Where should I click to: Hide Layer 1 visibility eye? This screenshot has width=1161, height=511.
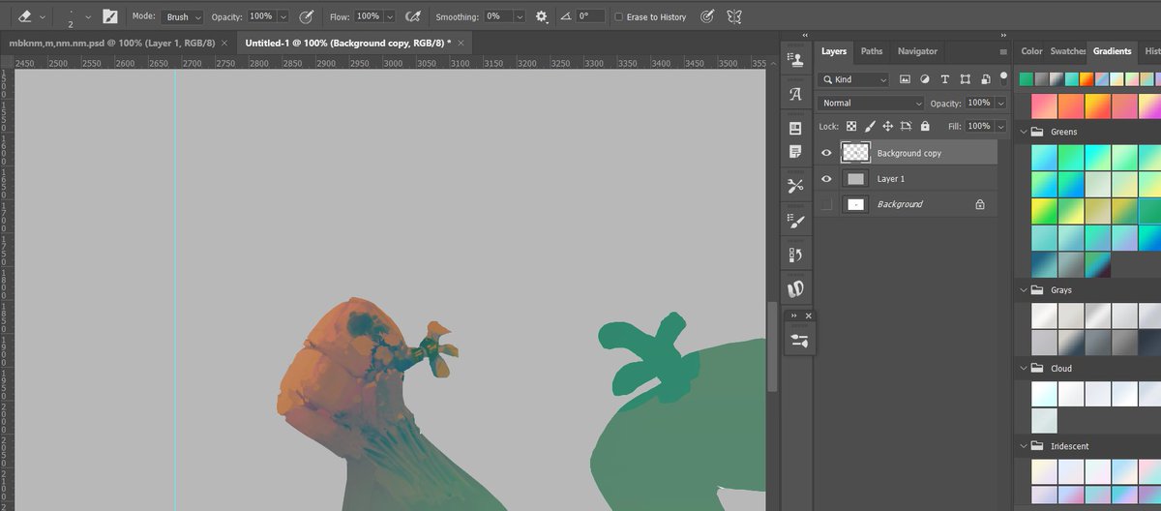click(x=826, y=179)
